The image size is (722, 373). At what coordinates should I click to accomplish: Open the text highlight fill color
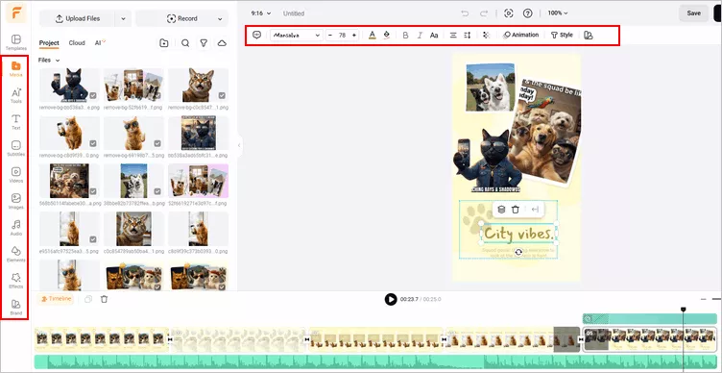386,35
